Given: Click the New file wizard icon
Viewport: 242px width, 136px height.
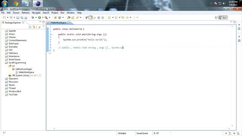Looking at the screenshot, I should tap(4, 18).
